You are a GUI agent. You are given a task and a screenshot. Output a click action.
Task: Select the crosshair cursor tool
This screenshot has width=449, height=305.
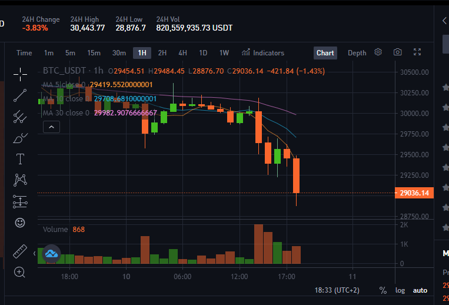[20, 74]
